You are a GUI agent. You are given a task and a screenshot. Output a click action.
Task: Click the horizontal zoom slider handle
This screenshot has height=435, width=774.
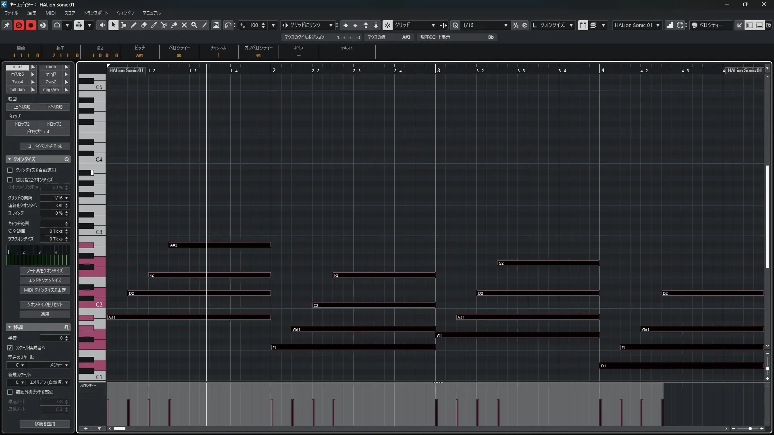750,429
